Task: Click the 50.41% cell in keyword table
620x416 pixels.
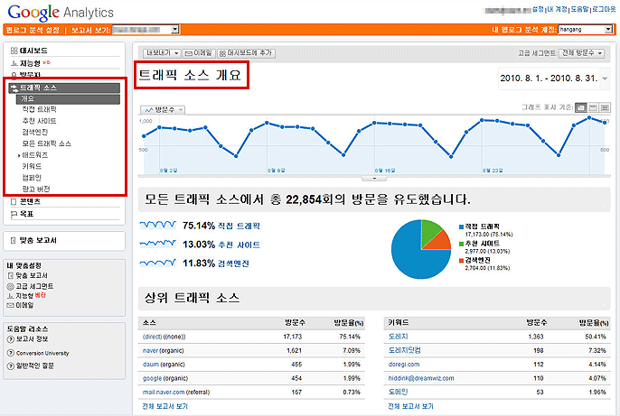Action: click(596, 337)
